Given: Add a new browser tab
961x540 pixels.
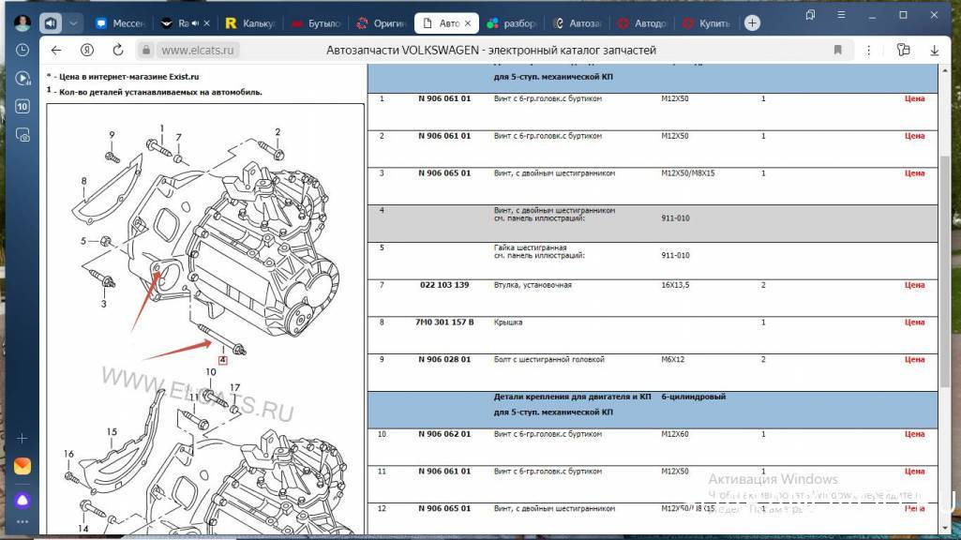Looking at the screenshot, I should tap(752, 22).
